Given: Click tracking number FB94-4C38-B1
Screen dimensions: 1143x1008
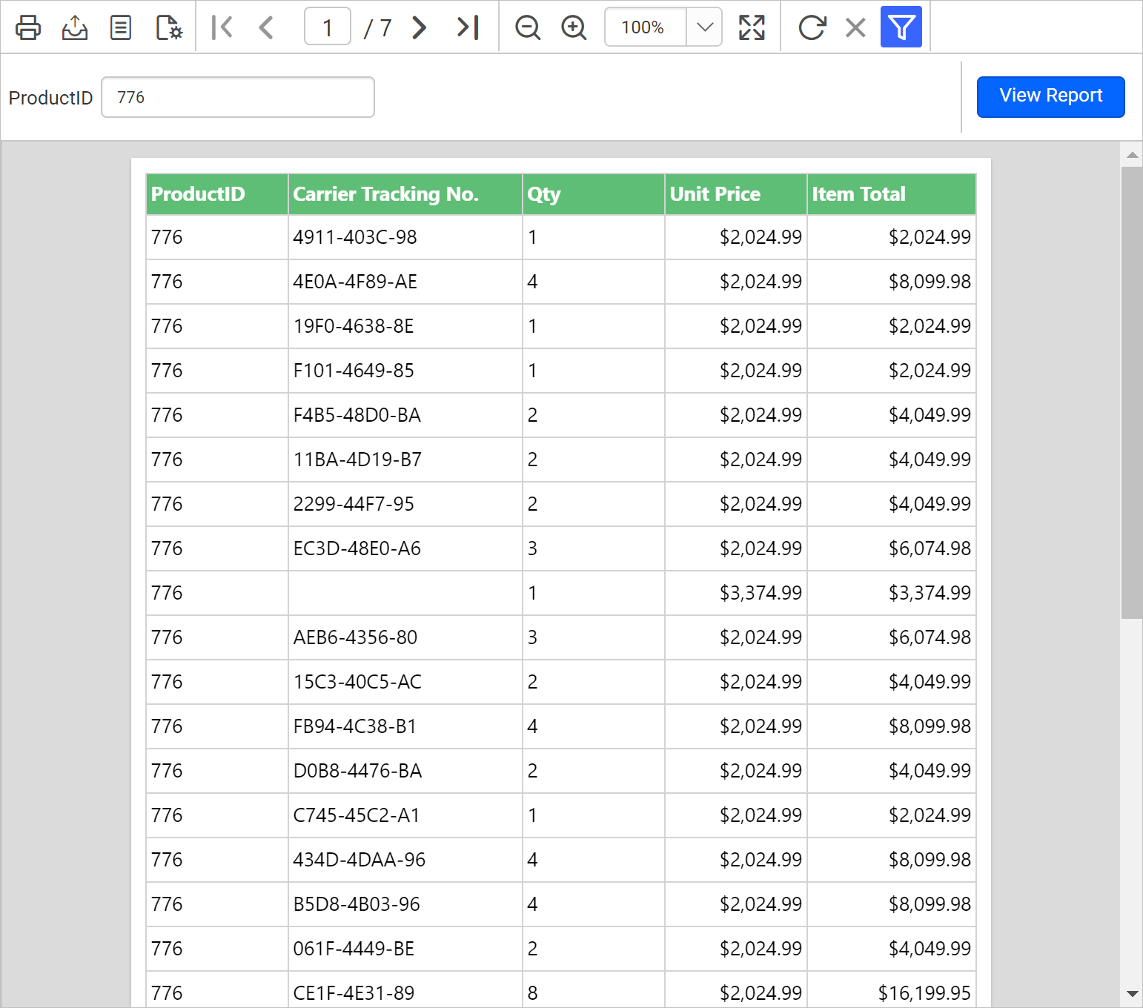Looking at the screenshot, I should (354, 726).
